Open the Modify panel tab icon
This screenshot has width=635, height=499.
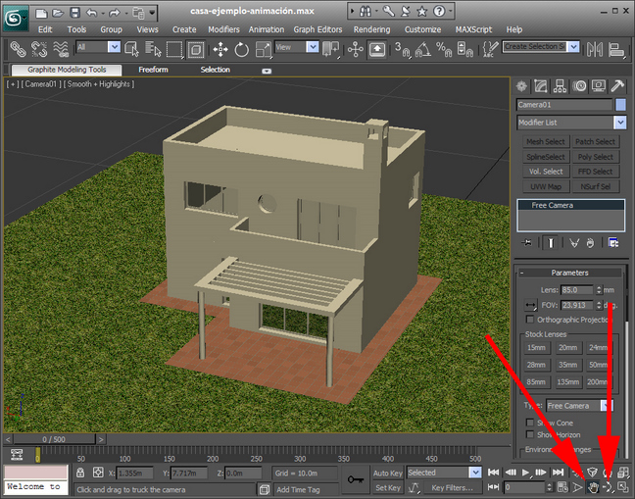tap(542, 86)
